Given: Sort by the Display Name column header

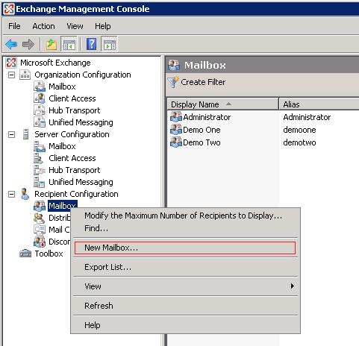Looking at the screenshot, I should point(222,104).
